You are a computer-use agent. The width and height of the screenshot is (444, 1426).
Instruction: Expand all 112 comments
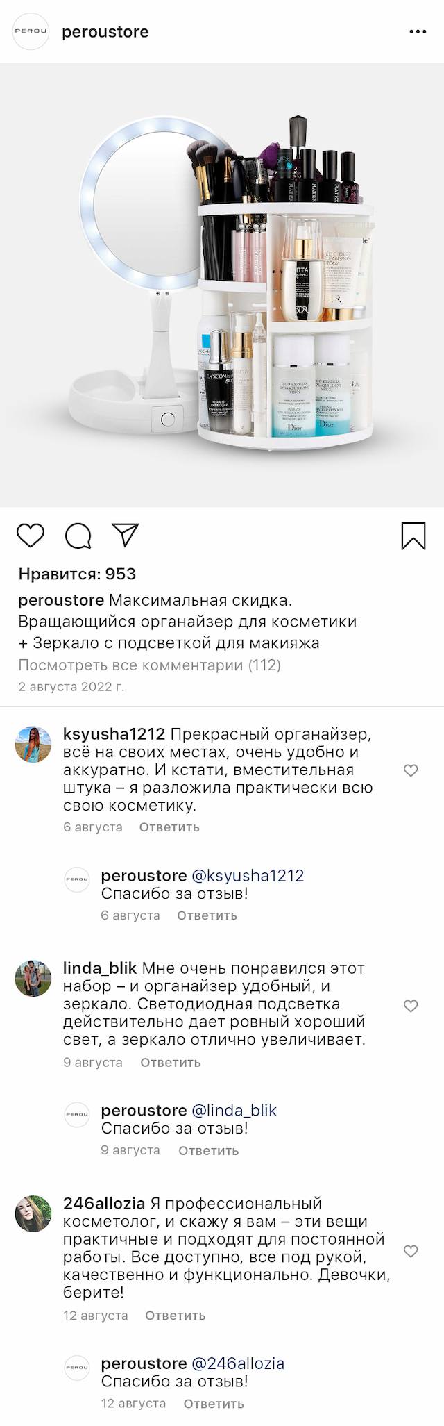point(149,665)
